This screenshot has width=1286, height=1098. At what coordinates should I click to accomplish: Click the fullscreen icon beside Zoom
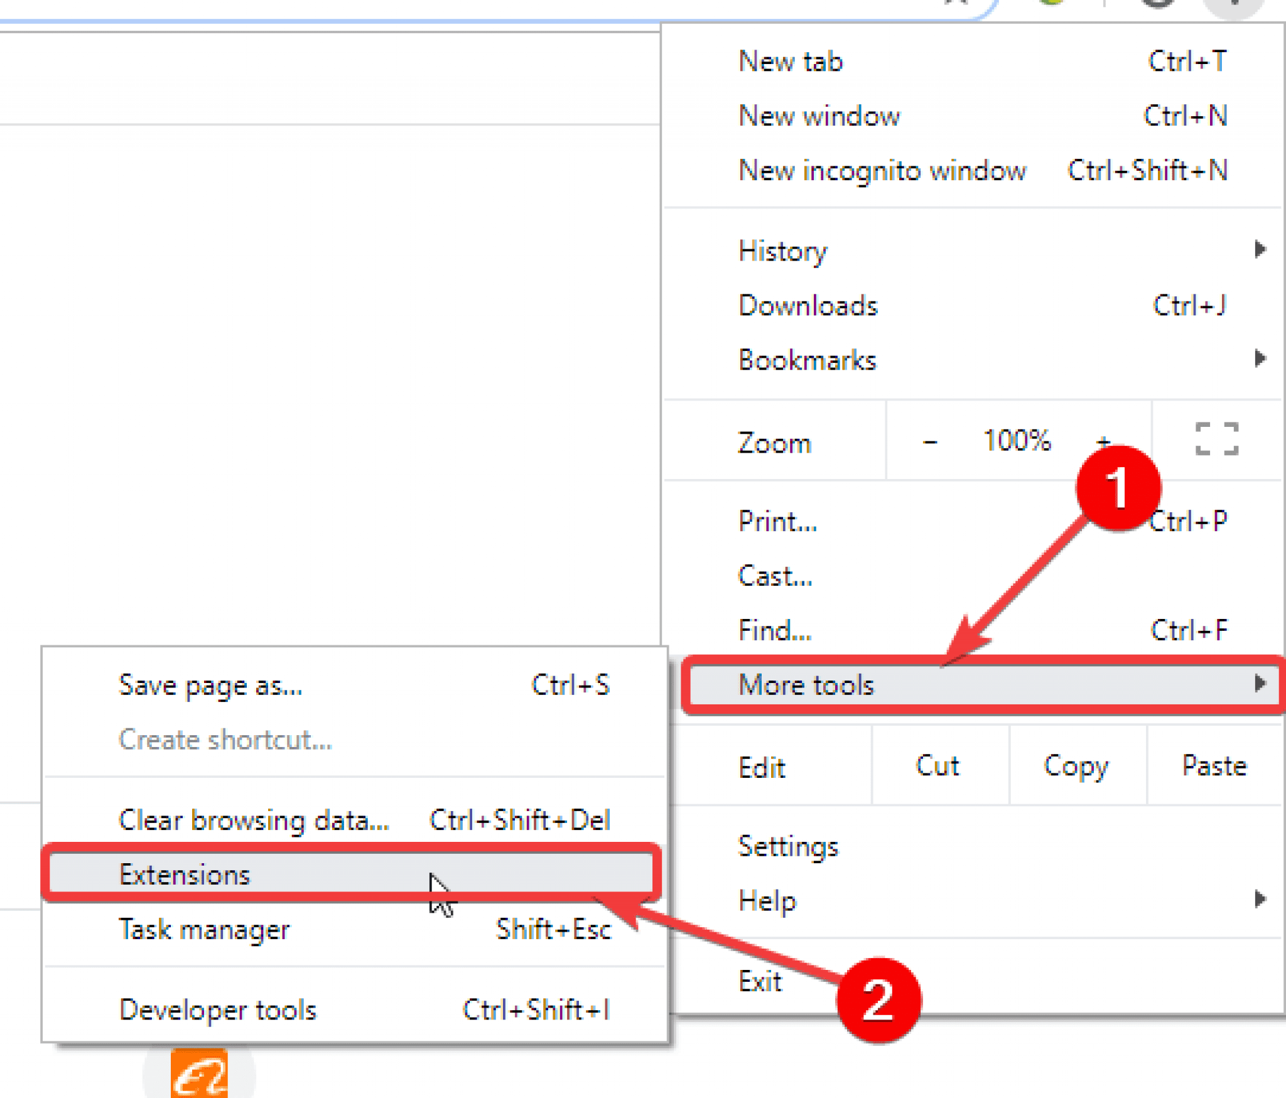coord(1216,439)
